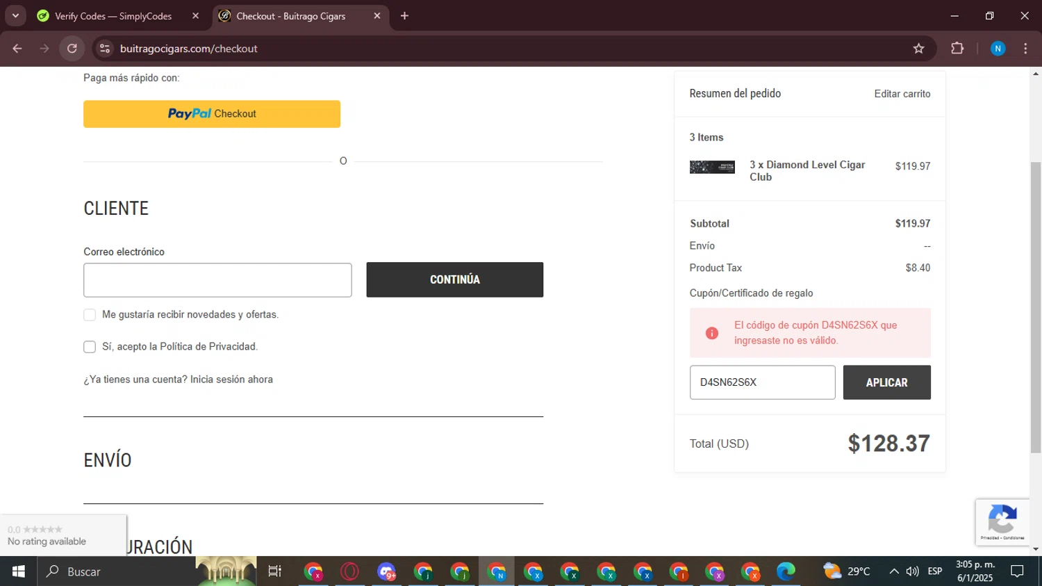Screen dimensions: 1042x586
Task: Open the Microsoft Edge taskbar icon
Action: 786,571
